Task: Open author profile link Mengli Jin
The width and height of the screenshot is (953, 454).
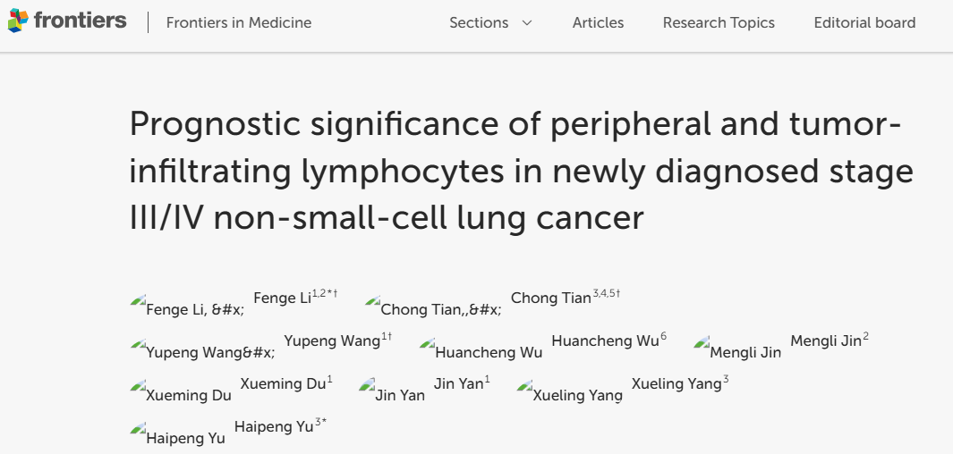Action: click(x=826, y=341)
